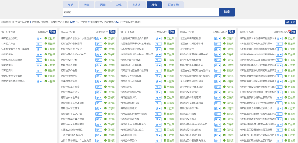Click the green check icon beside 未来特斯拉股价

pyautogui.click(x=105, y=81)
